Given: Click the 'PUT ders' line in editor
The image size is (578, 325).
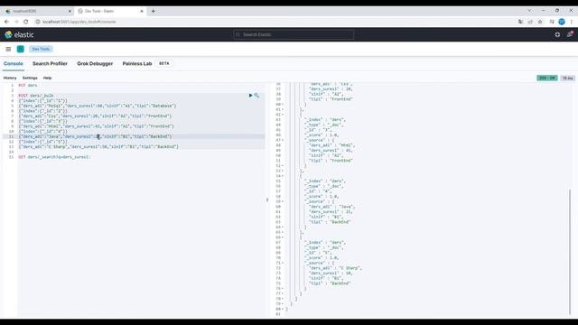Looking at the screenshot, I should (x=28, y=86).
